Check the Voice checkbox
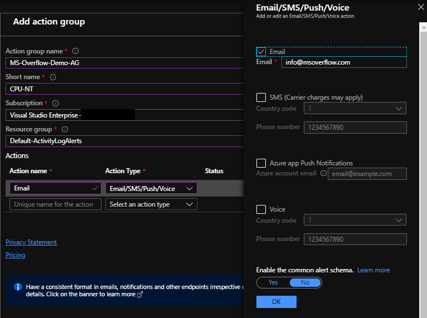The image size is (427, 318). [x=261, y=209]
